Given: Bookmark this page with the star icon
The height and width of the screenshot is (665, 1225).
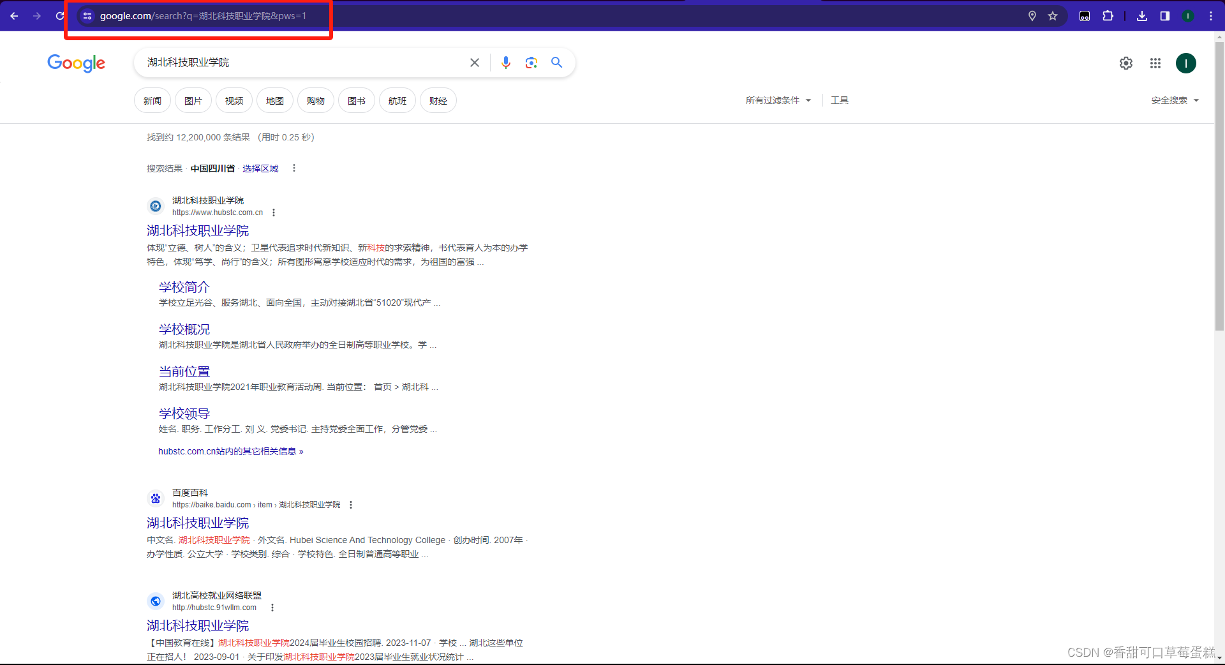Looking at the screenshot, I should pos(1053,16).
